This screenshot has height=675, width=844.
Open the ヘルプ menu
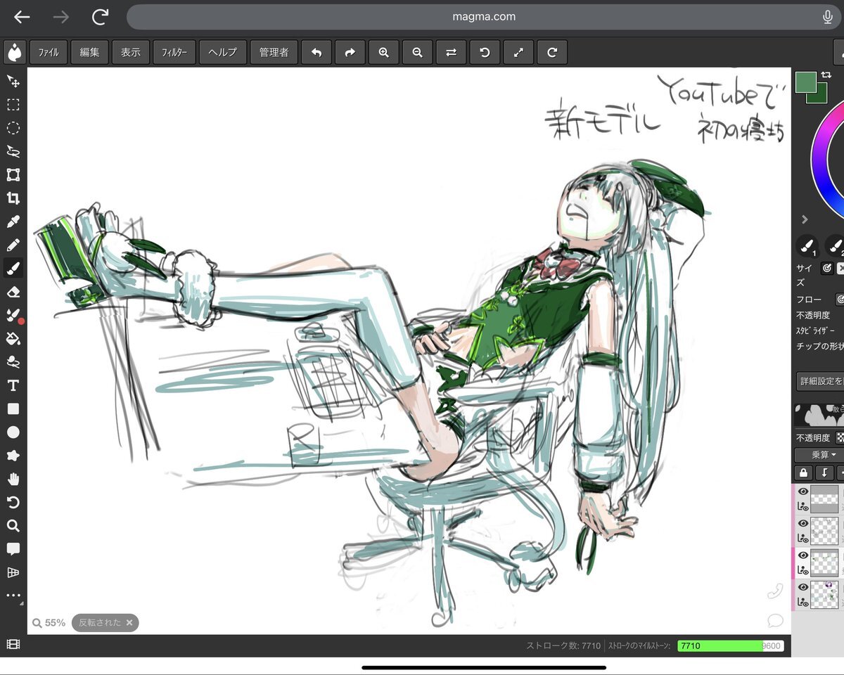(222, 52)
